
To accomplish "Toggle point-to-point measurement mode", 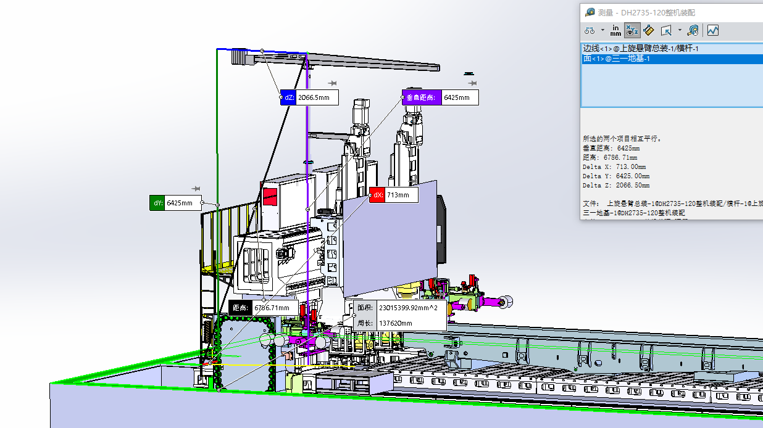I will pyautogui.click(x=648, y=30).
